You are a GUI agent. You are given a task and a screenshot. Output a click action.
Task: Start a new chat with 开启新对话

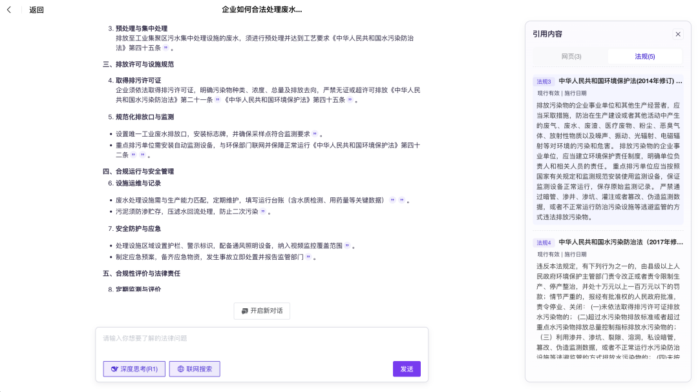(x=262, y=311)
